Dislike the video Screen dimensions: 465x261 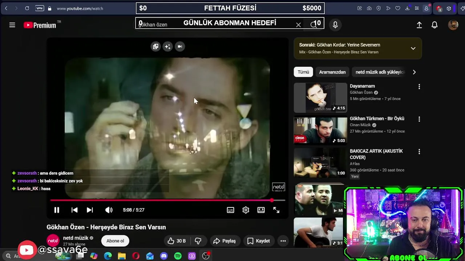[x=198, y=241]
